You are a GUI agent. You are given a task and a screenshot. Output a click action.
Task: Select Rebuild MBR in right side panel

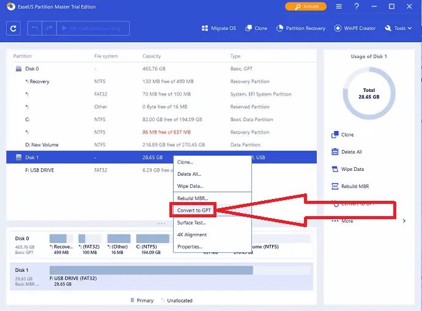[x=350, y=187]
